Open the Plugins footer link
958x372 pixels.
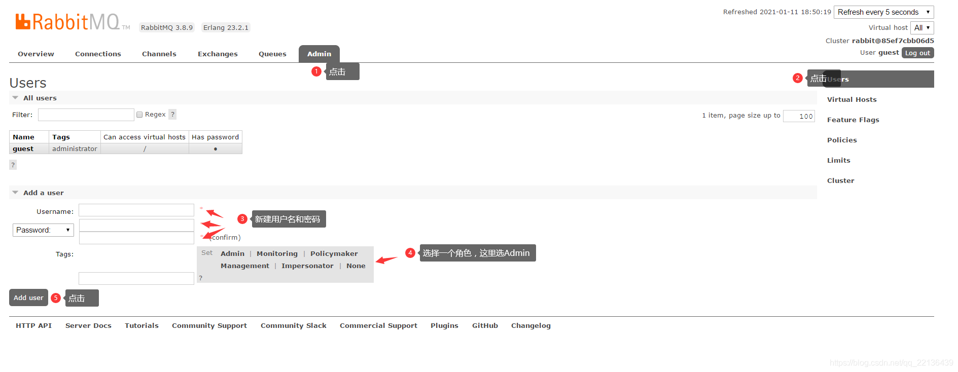(444, 325)
